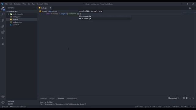
Task: Click Prettier status bar item
Action: click(175, 107)
